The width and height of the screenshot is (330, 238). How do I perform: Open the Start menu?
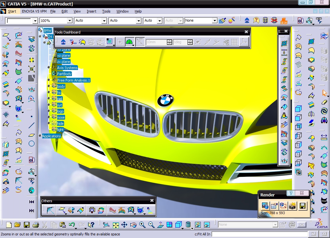(x=12, y=11)
